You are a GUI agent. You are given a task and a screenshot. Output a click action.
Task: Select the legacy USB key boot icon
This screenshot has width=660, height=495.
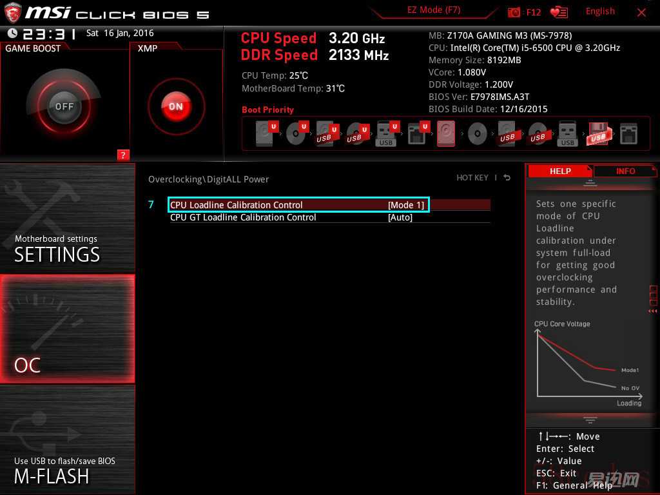(x=567, y=134)
